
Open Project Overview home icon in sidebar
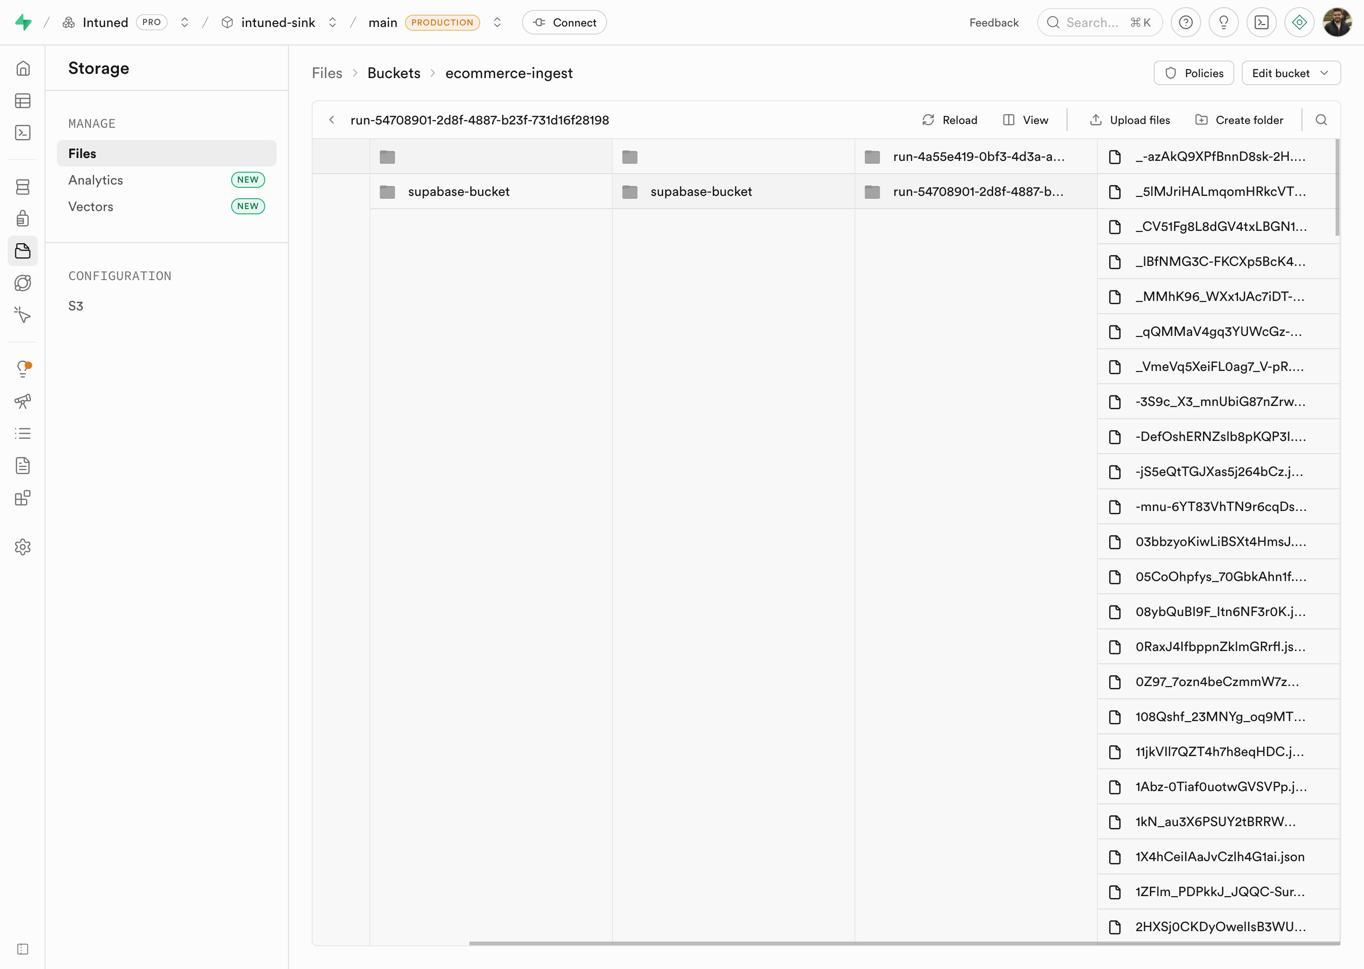pos(23,69)
